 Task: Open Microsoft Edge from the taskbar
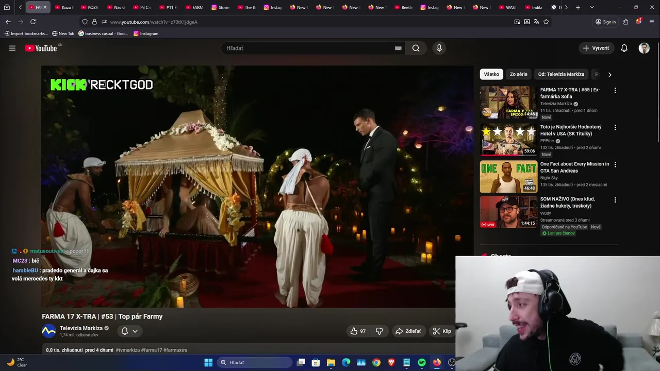tap(346, 362)
